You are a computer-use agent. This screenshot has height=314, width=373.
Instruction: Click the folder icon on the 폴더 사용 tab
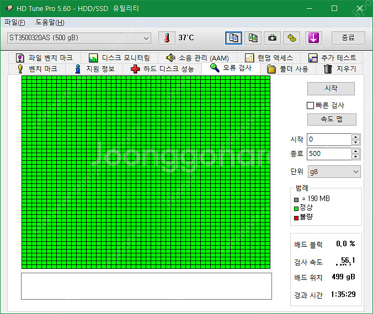point(271,69)
